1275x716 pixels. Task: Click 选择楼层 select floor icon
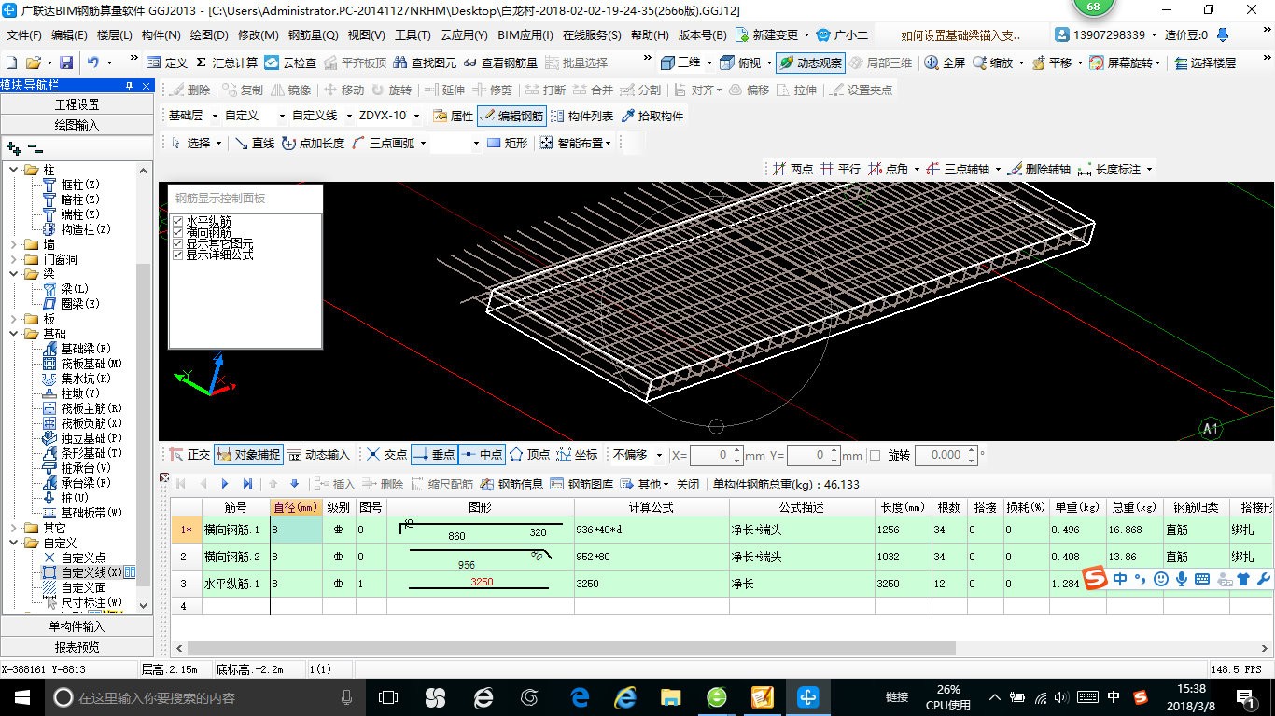[x=1205, y=62]
